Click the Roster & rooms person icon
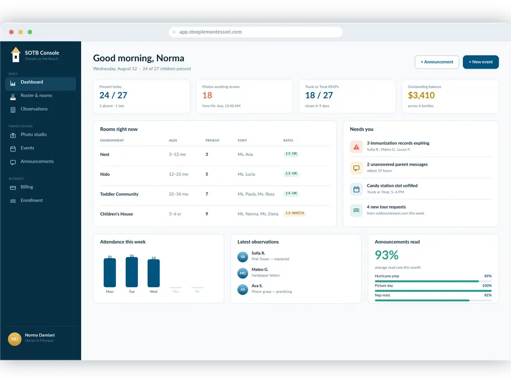511x383 pixels. 12,96
